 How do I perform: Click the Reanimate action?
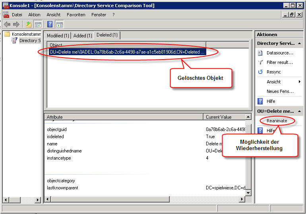[x=277, y=121]
